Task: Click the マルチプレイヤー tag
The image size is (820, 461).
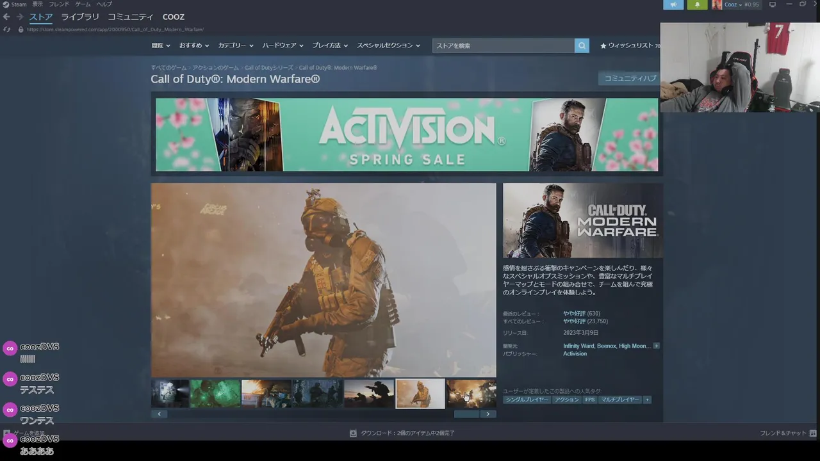Action: 620,400
